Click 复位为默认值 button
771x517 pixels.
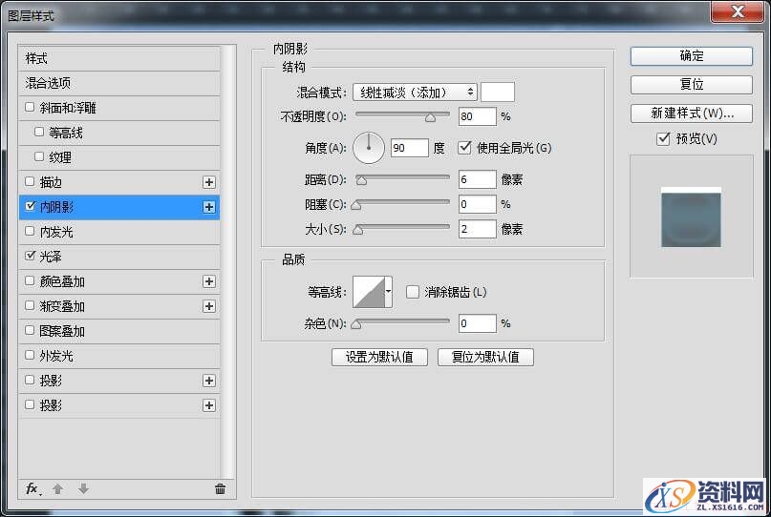[485, 357]
